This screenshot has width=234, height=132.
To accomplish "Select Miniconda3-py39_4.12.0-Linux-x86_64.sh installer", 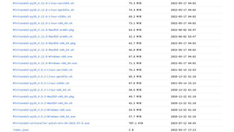I will tap(43, 23).
